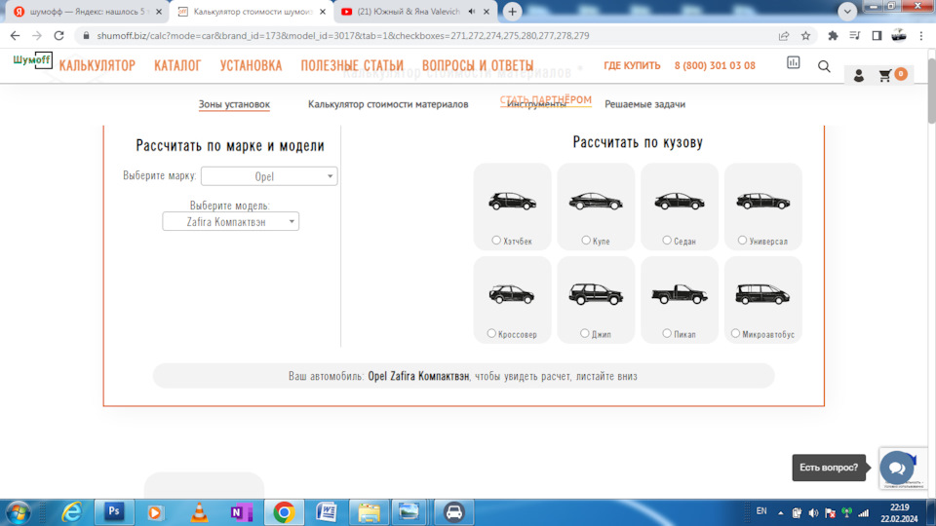Open the browser extensions puzzle icon

coord(833,36)
